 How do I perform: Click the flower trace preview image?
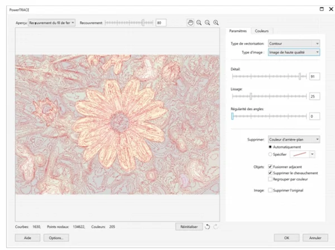click(117, 125)
